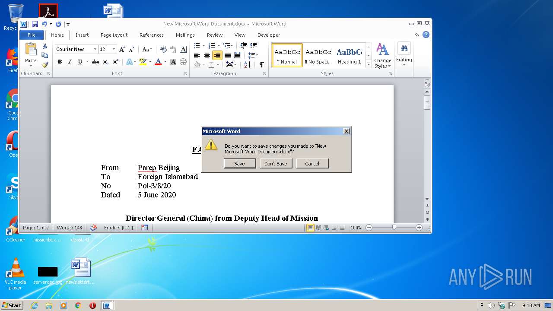Click Cancel in the dialog
The image size is (553, 311).
(312, 164)
